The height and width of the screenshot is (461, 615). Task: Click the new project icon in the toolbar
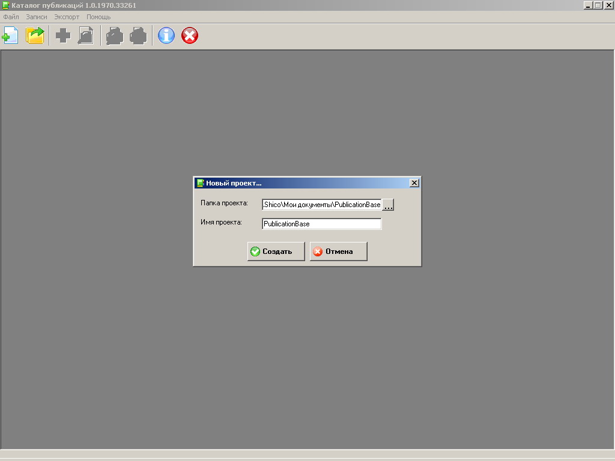(x=10, y=36)
